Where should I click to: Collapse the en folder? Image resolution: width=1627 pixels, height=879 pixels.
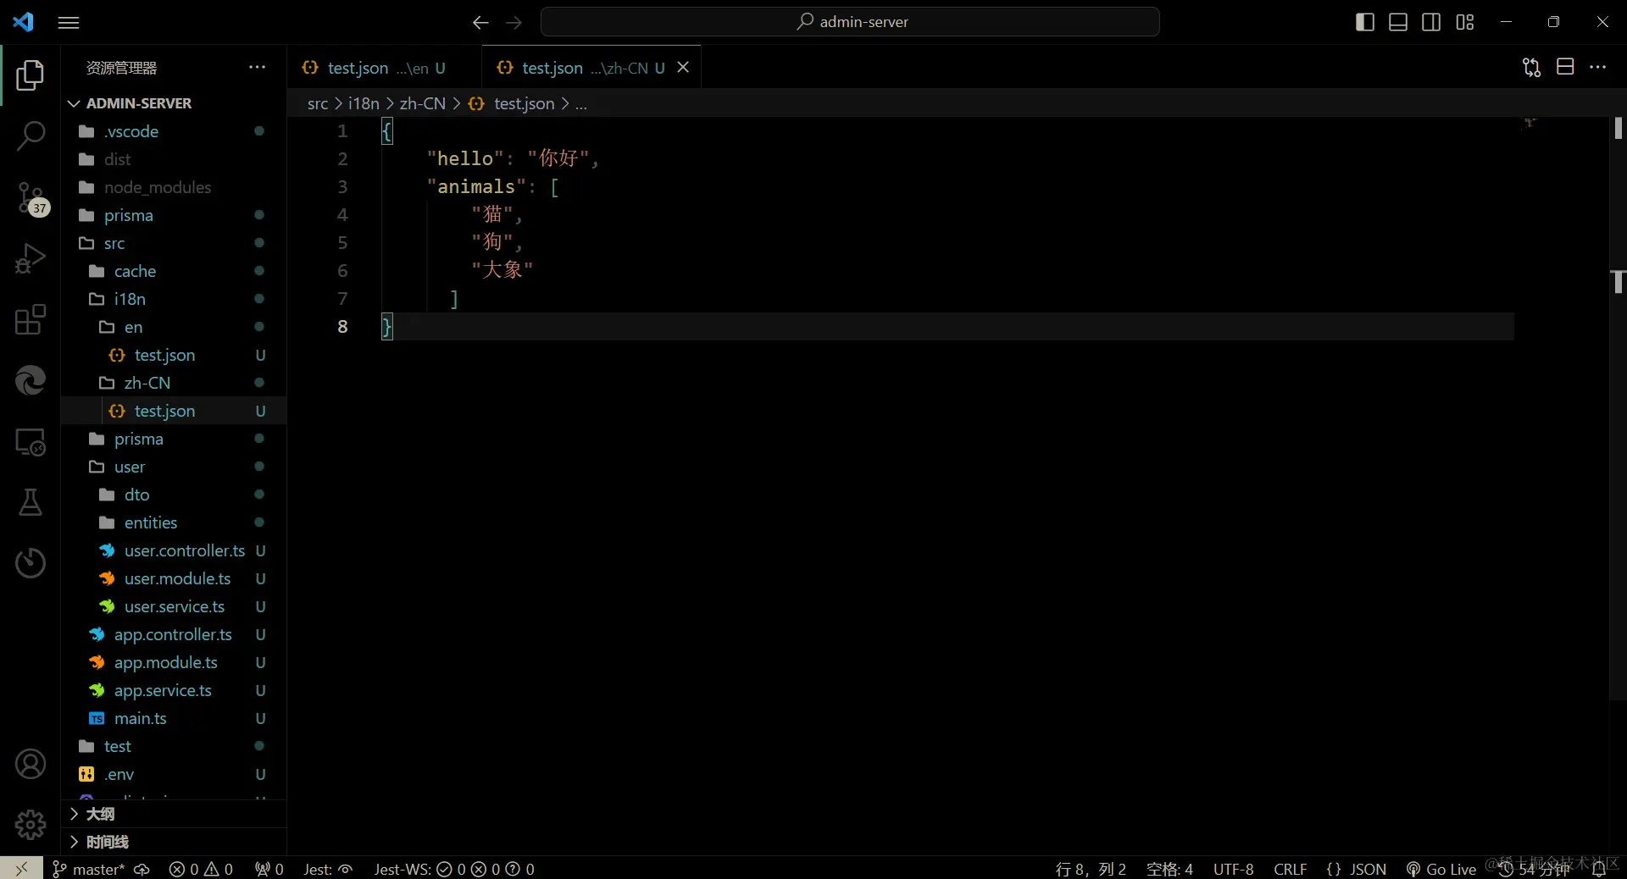pyautogui.click(x=174, y=327)
